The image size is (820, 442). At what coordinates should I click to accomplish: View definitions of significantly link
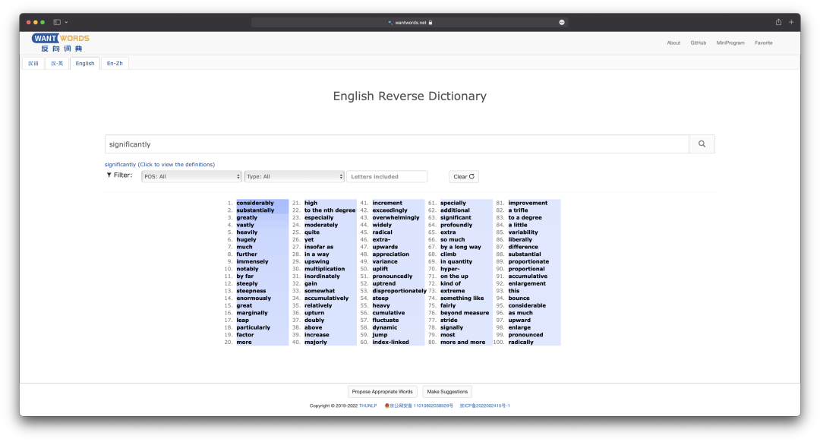point(159,164)
